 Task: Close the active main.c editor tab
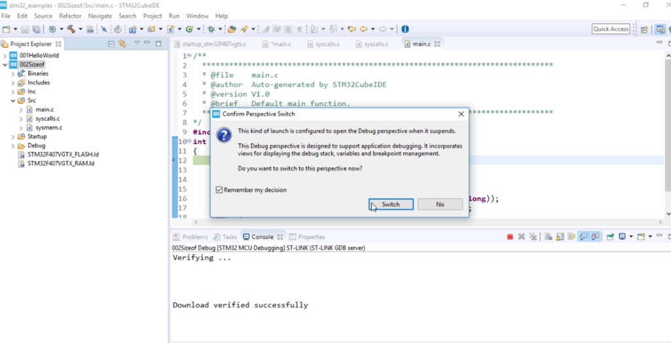click(x=437, y=44)
